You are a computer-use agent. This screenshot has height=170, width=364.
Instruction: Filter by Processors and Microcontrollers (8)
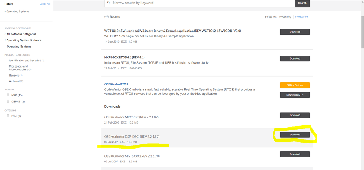[x=20, y=68]
